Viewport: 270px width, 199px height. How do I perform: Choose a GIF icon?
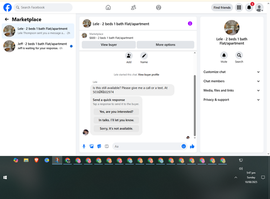[107, 146]
